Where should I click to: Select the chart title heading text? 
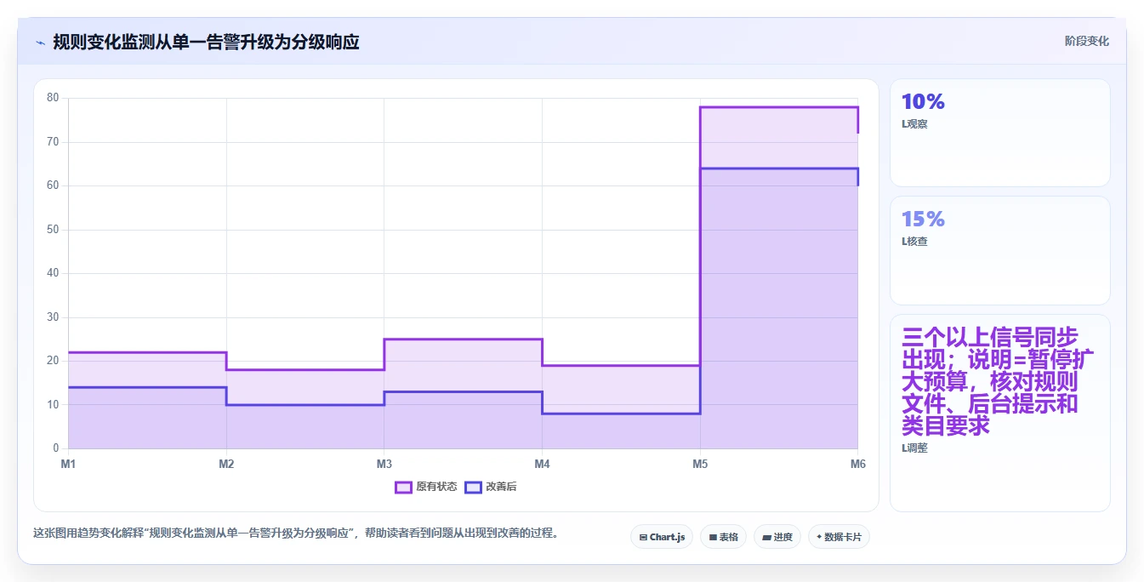tap(206, 42)
